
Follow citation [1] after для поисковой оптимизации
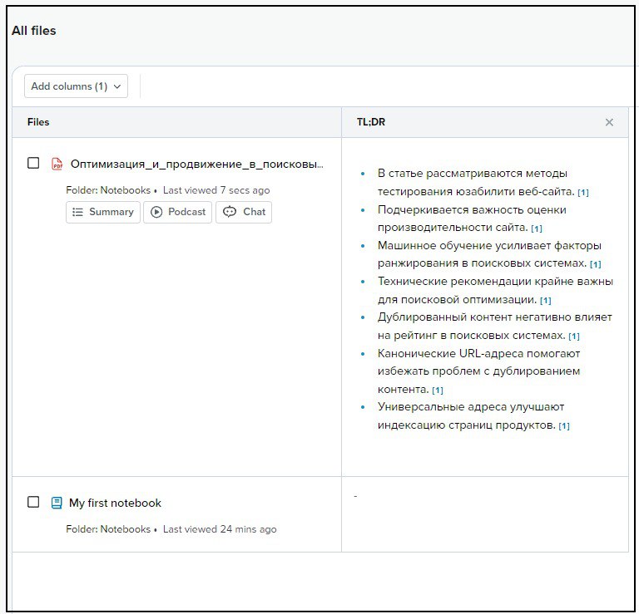pyautogui.click(x=546, y=301)
